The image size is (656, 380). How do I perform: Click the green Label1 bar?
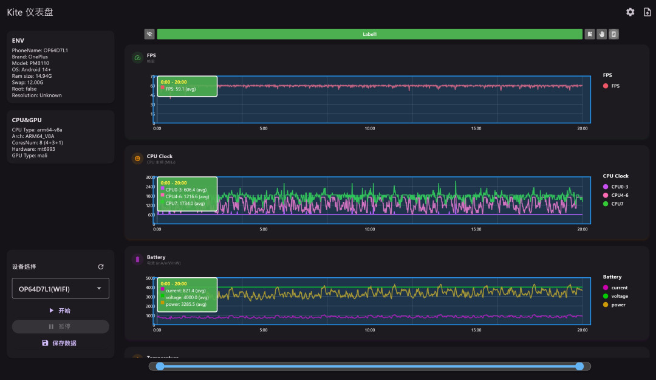pos(370,35)
